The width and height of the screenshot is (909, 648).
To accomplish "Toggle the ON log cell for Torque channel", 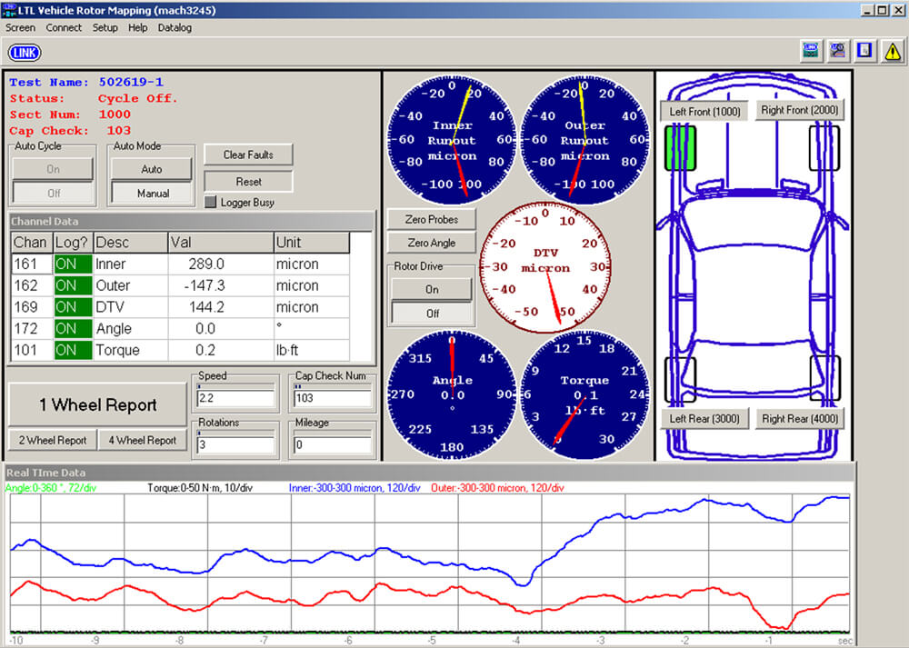I will [x=73, y=350].
